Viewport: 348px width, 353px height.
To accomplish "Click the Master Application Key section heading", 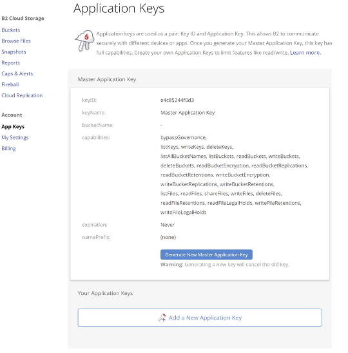I will point(107,79).
